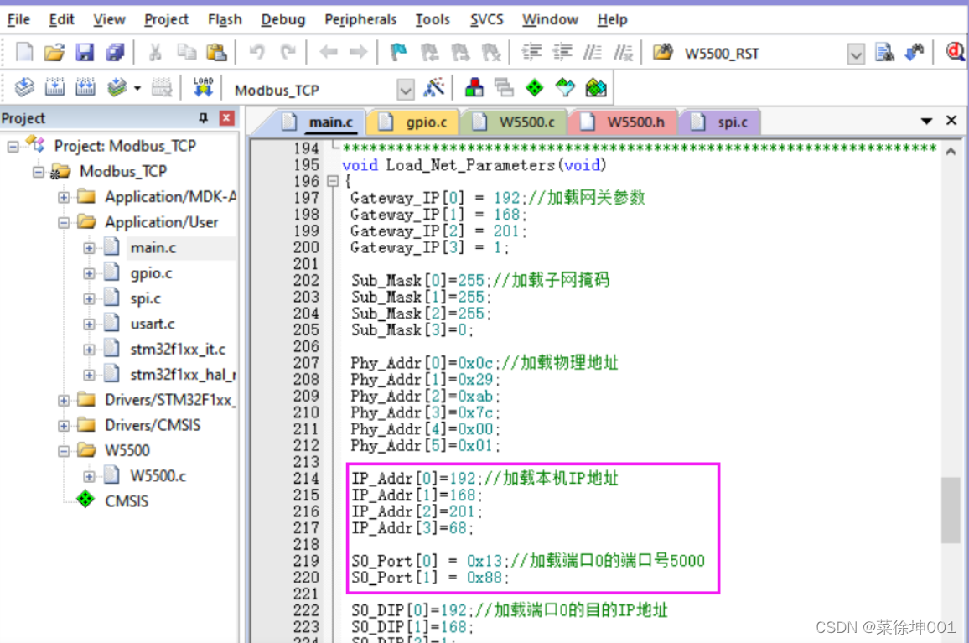Close the active editor tab with the X
The image size is (969, 643).
click(x=951, y=121)
